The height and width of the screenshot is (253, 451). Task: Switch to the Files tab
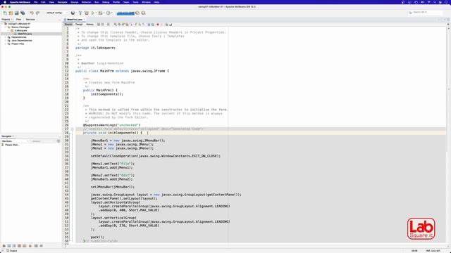19,19
